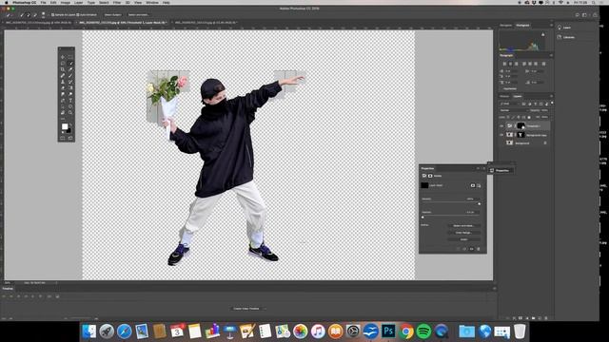Open the layer Fill dropdown
This screenshot has height=342, width=609.
point(545,117)
